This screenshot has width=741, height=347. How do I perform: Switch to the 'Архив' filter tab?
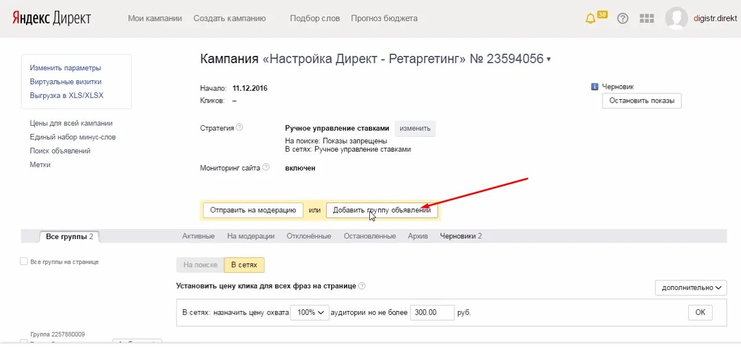(x=418, y=236)
